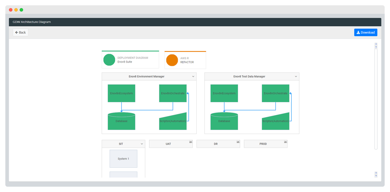Click the yellow macOS minimize button
The width and height of the screenshot is (390, 192).
pyautogui.click(x=16, y=10)
